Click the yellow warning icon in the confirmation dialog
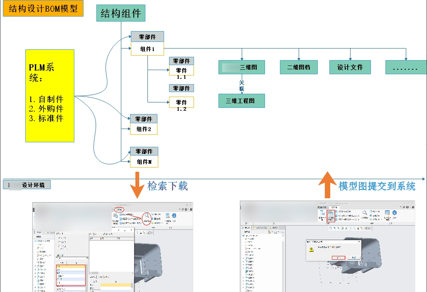Image resolution: width=427 pixels, height=292 pixels. (x=311, y=250)
